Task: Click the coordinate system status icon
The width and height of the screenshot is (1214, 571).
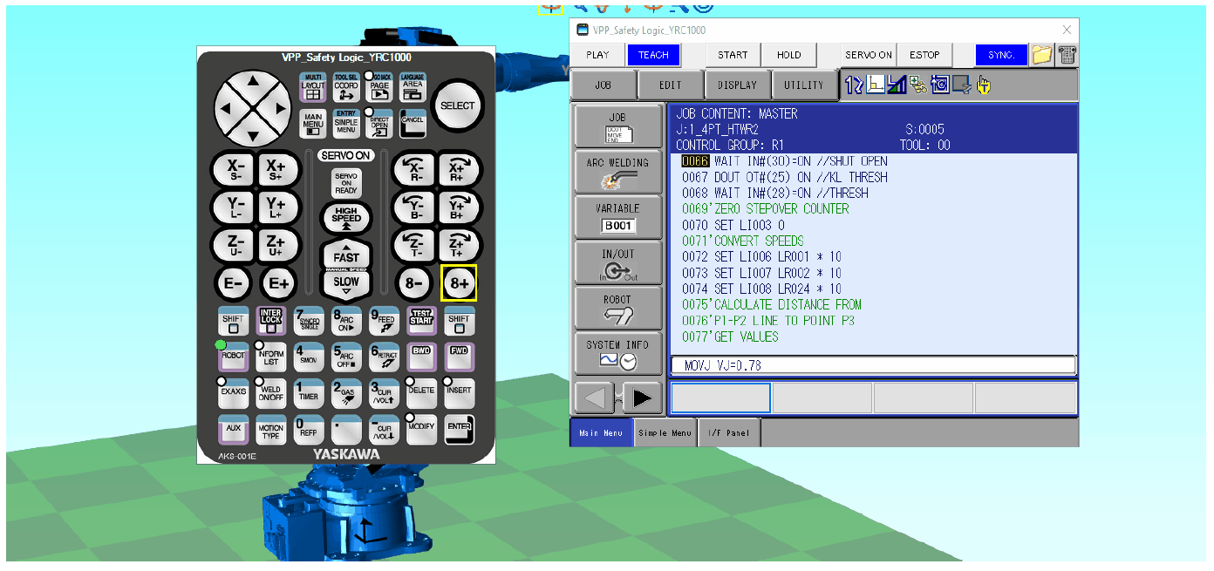Action: click(875, 85)
